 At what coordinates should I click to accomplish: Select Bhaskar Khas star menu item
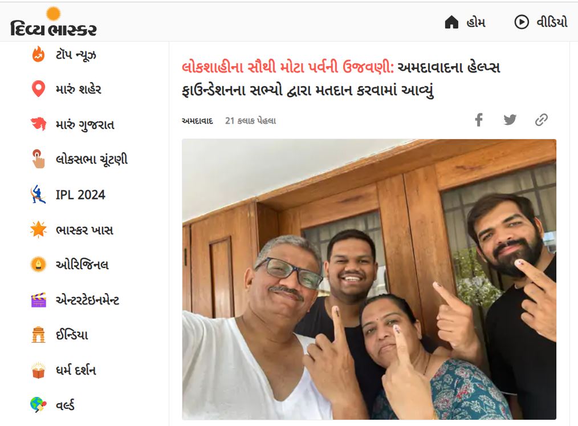tap(72, 230)
